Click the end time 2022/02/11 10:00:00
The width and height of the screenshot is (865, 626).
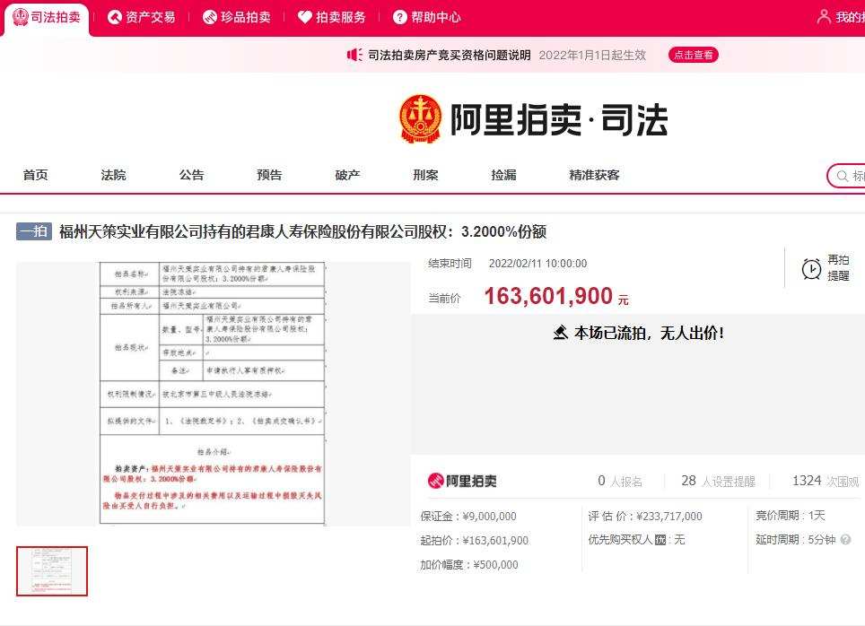tap(537, 264)
